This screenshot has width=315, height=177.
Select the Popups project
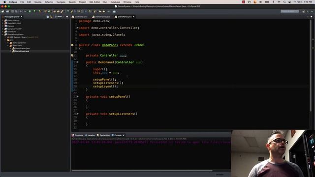[x=10, y=26]
